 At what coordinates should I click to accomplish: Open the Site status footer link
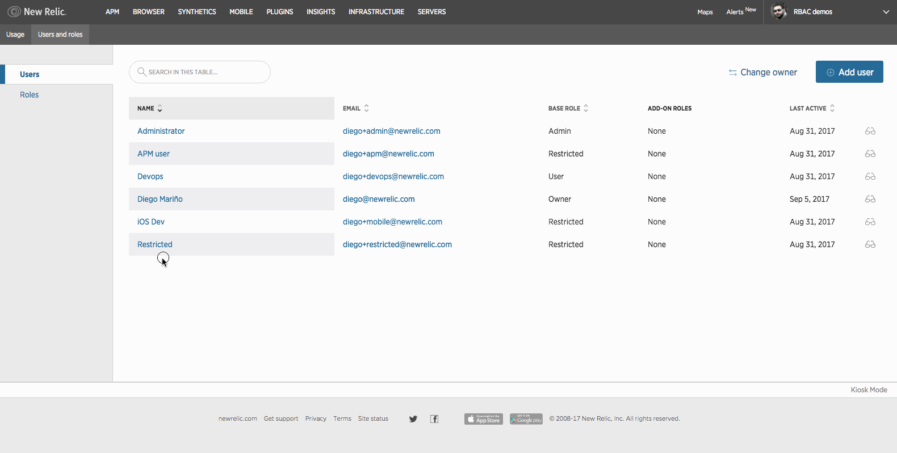(373, 418)
